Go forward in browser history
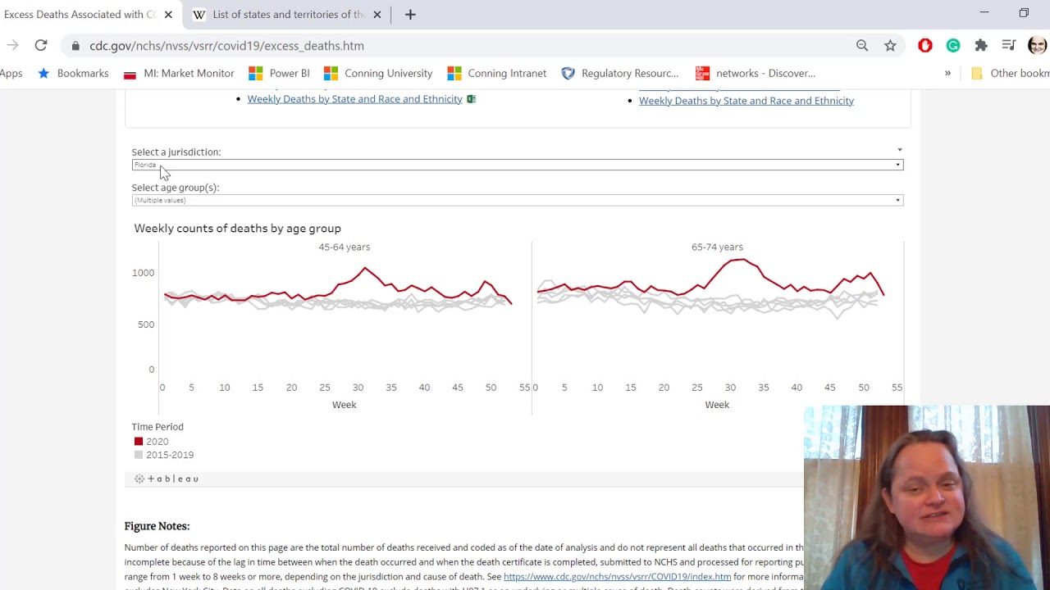 12,46
